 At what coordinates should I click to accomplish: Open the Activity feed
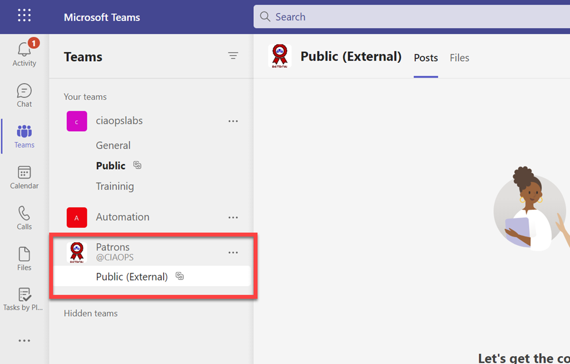(24, 53)
